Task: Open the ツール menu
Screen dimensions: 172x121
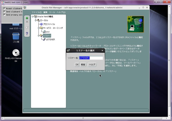Action: (x=52, y=12)
